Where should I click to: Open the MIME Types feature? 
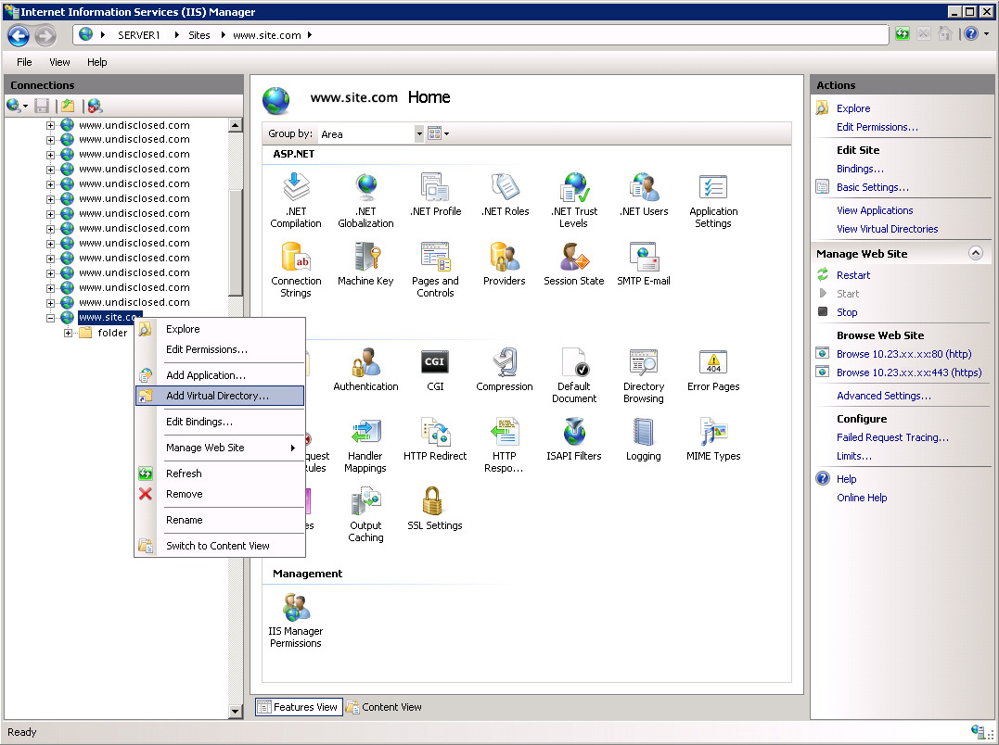713,439
